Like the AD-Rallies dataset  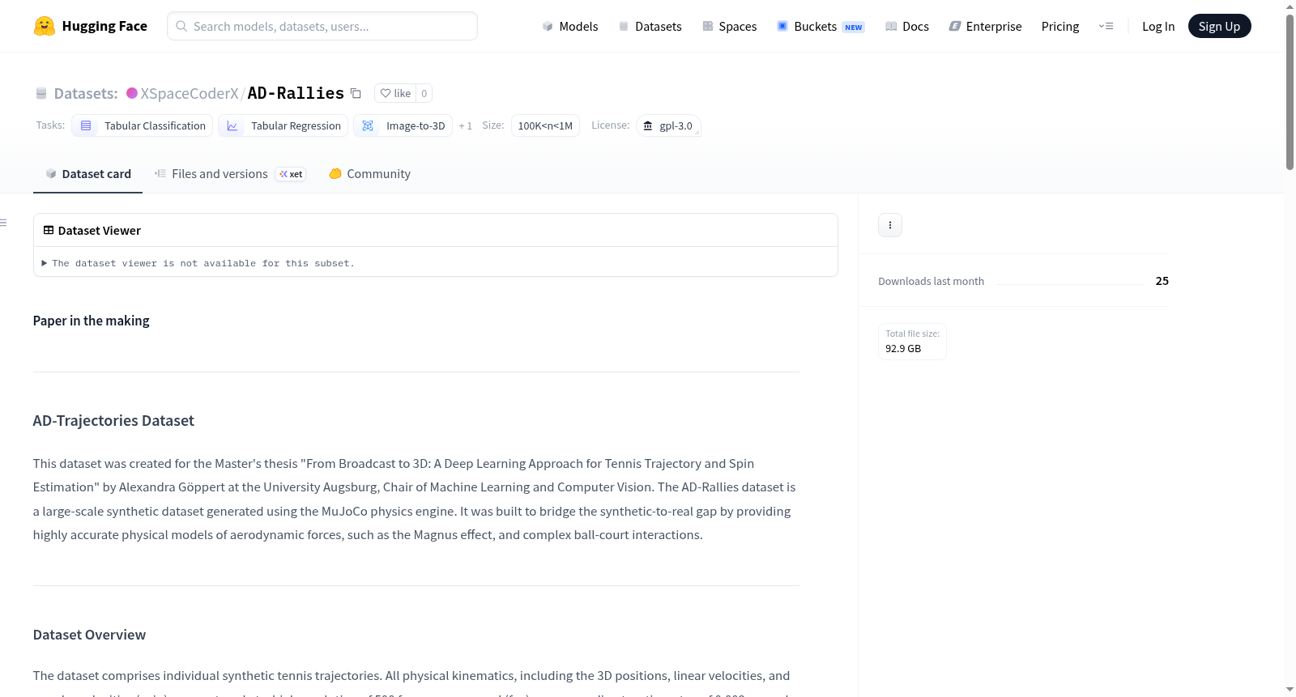tap(395, 93)
